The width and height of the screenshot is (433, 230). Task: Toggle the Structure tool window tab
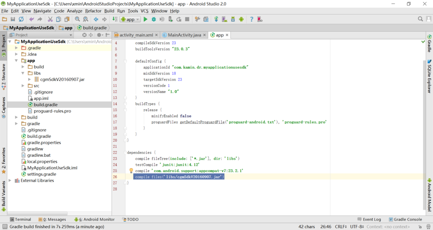[x=3, y=77]
